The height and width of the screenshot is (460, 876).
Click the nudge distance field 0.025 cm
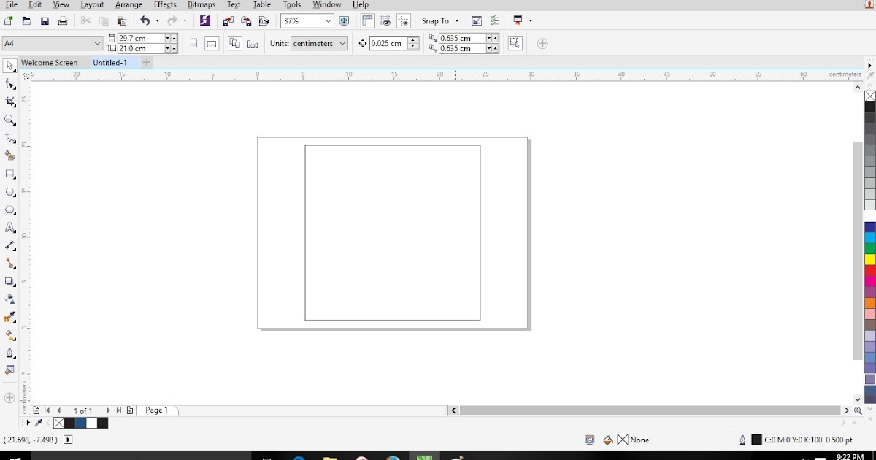pyautogui.click(x=388, y=44)
